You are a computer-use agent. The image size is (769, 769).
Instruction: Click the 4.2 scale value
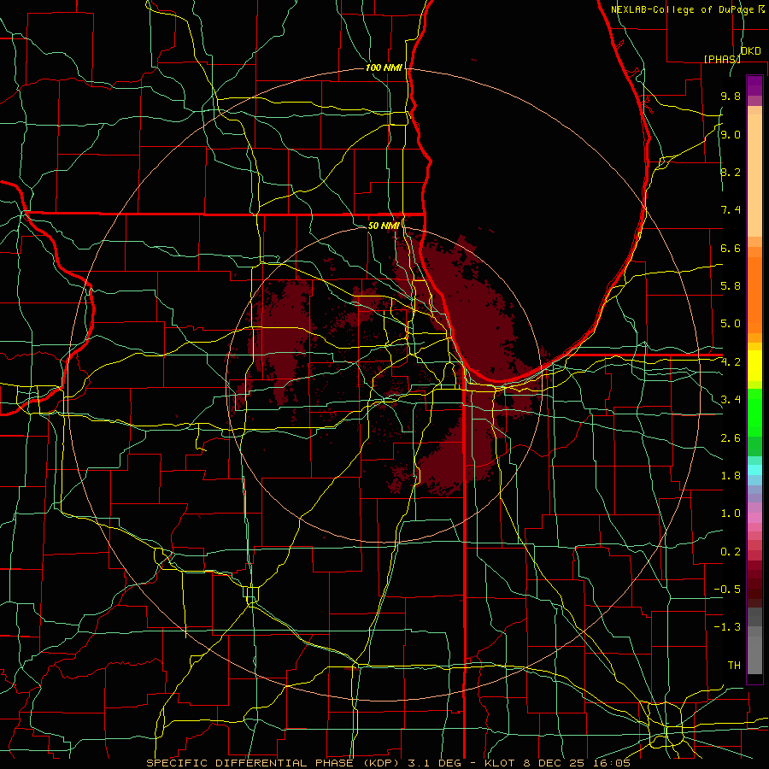pos(731,362)
